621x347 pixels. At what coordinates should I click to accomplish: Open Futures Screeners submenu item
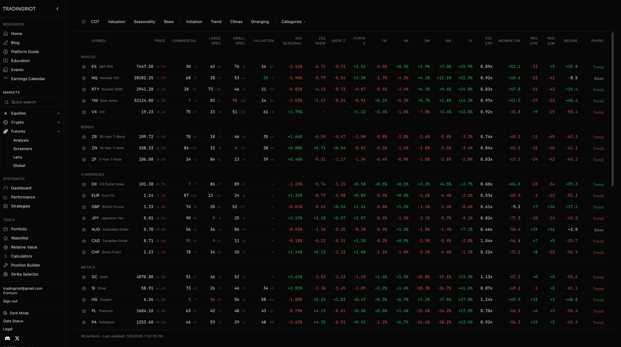point(23,149)
